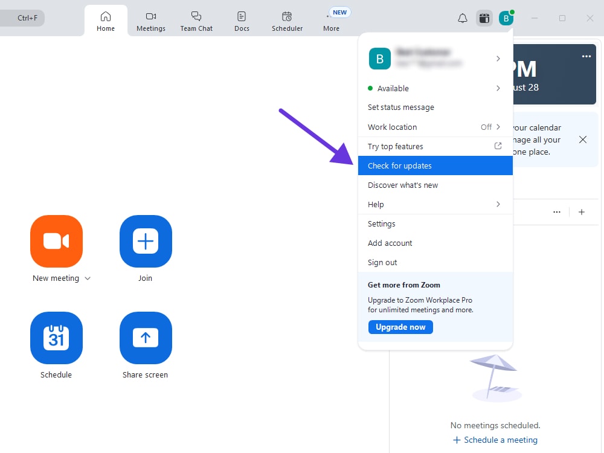Open Settings from the profile menu
Screen dimensions: 604x453
[x=435, y=224]
